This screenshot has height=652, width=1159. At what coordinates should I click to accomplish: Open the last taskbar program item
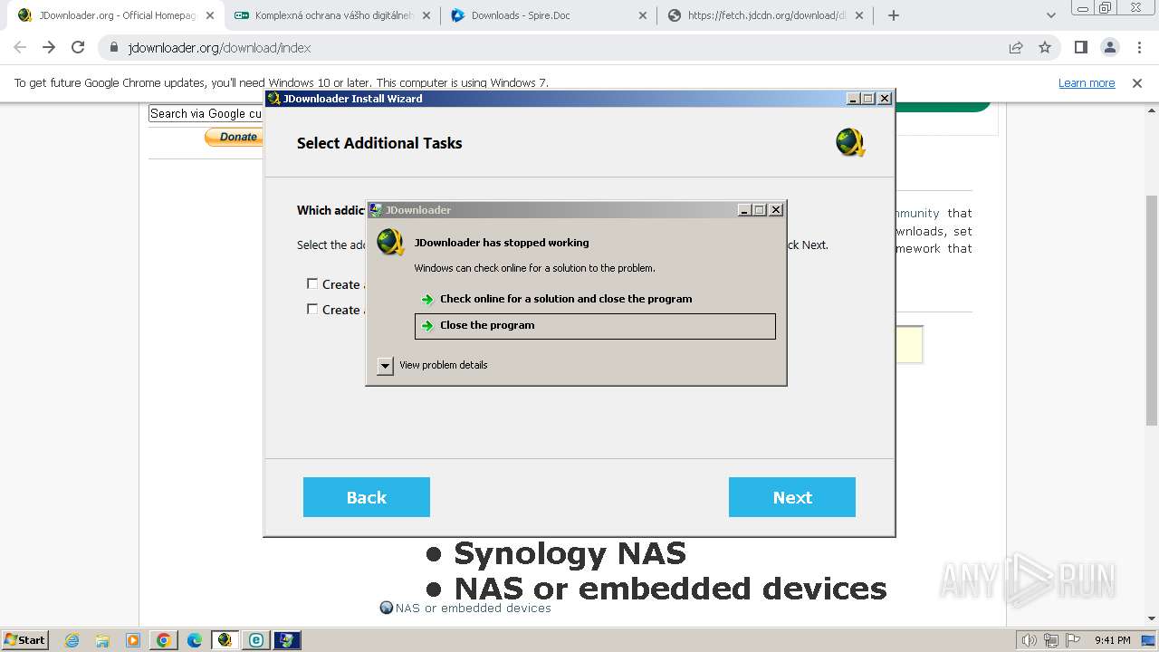pyautogui.click(x=287, y=640)
